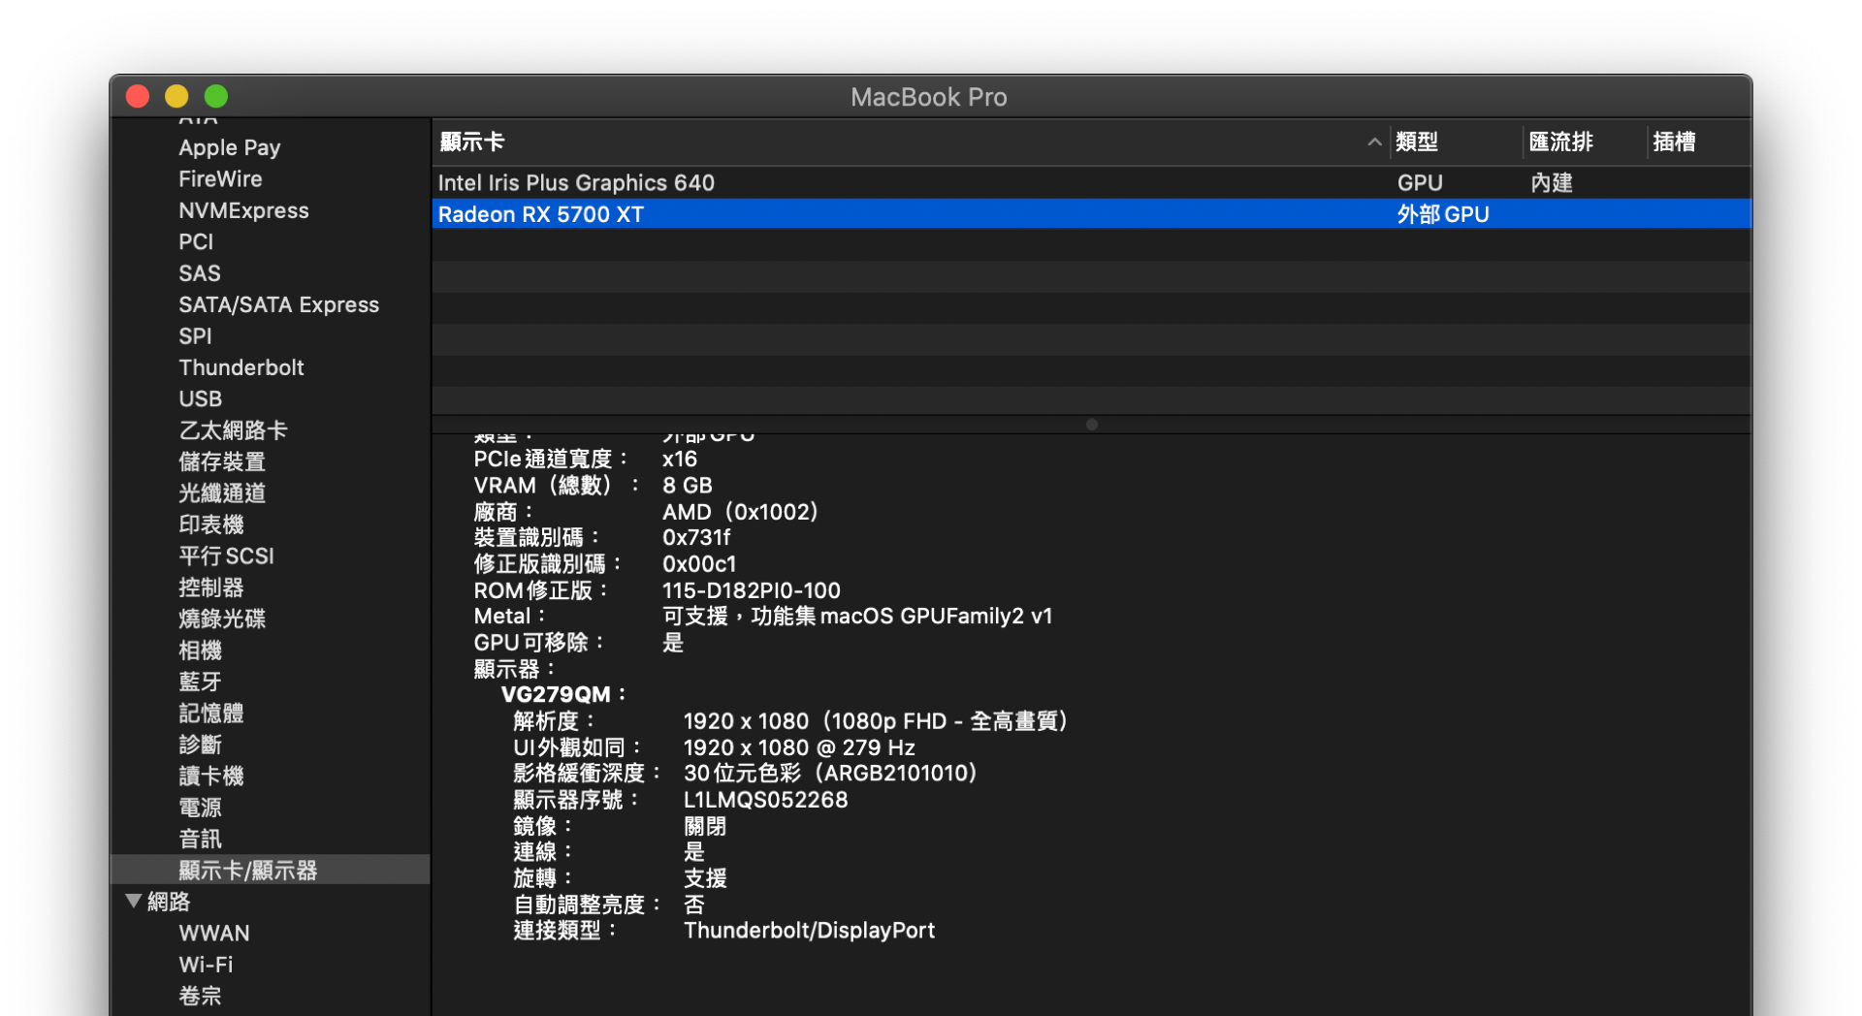Click display serial L1LMQS052268
The width and height of the screenshot is (1862, 1016).
(766, 800)
